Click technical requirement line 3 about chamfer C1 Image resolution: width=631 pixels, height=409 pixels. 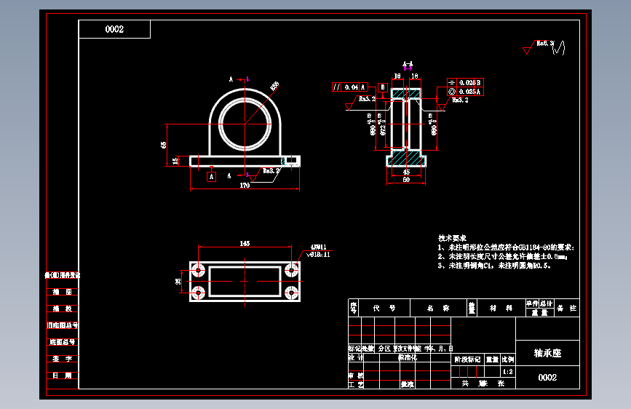click(x=494, y=266)
